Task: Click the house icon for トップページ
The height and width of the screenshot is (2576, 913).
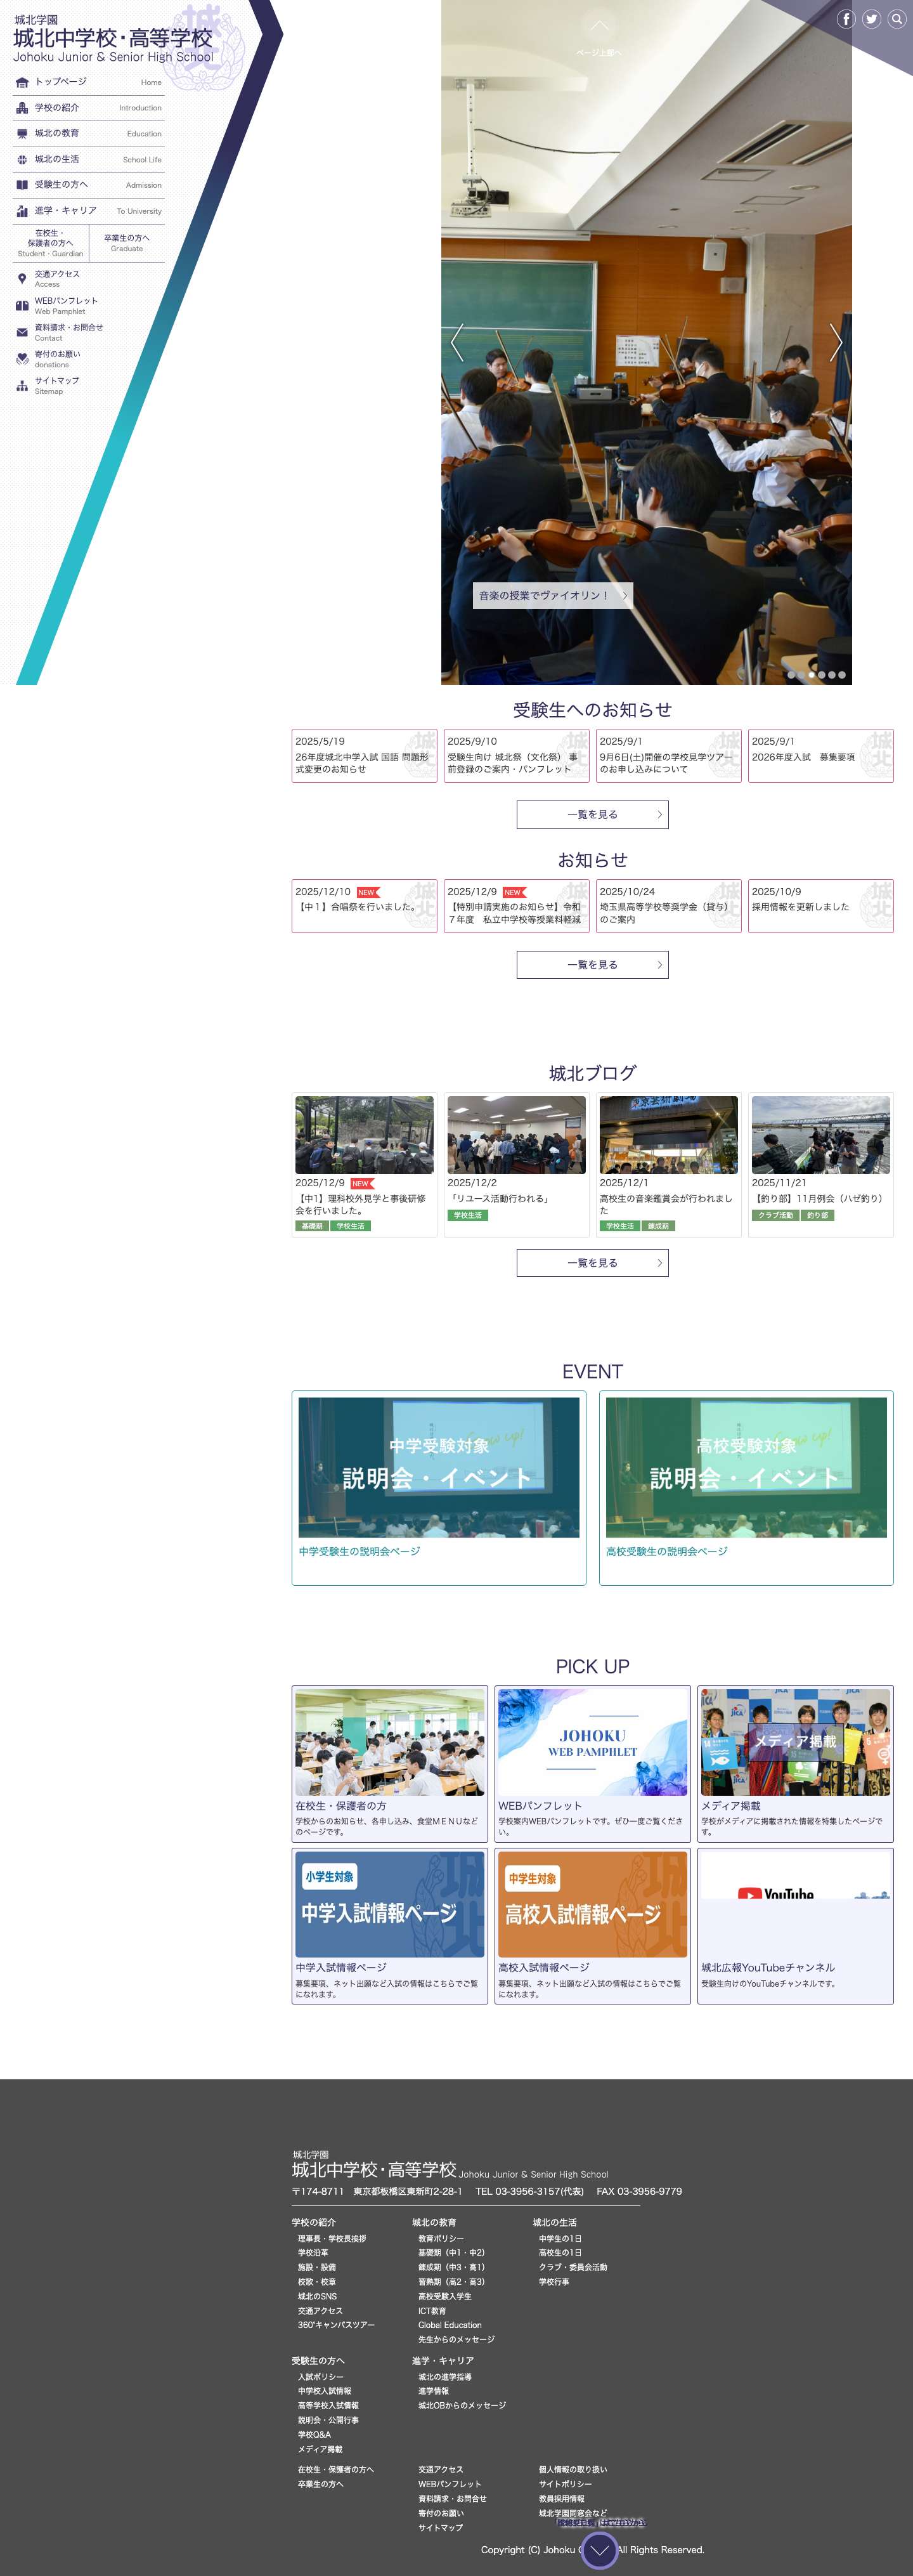Action: click(22, 82)
